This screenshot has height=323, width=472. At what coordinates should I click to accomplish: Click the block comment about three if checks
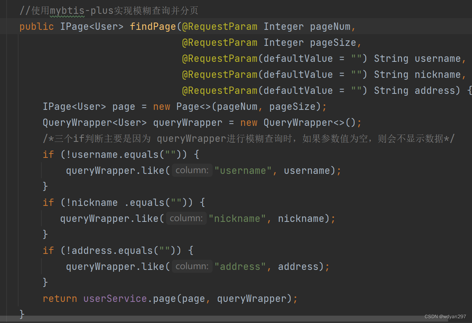[249, 139]
